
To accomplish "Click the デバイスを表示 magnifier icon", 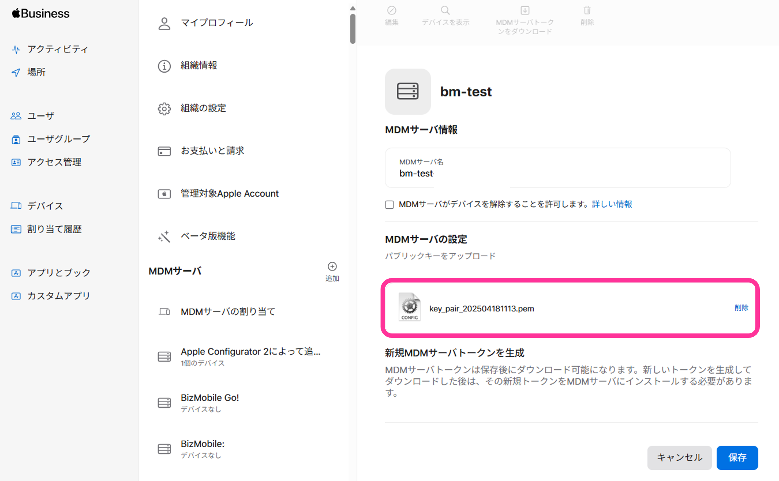I will click(x=445, y=10).
